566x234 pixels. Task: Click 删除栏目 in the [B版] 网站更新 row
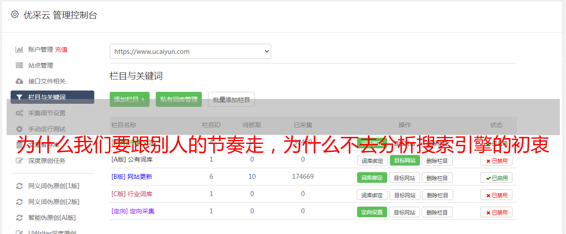tap(437, 177)
